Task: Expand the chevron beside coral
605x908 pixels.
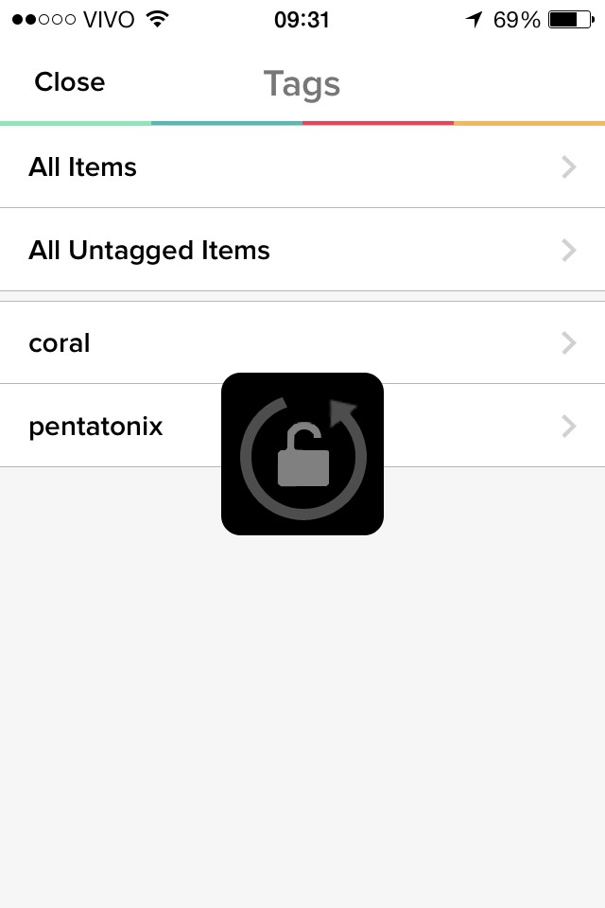Action: point(568,343)
